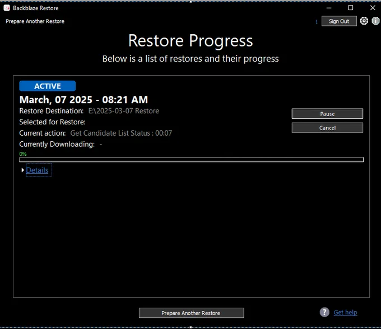This screenshot has width=381, height=329.
Task: Select Prepare Another Restore at top left
Action: (x=35, y=21)
